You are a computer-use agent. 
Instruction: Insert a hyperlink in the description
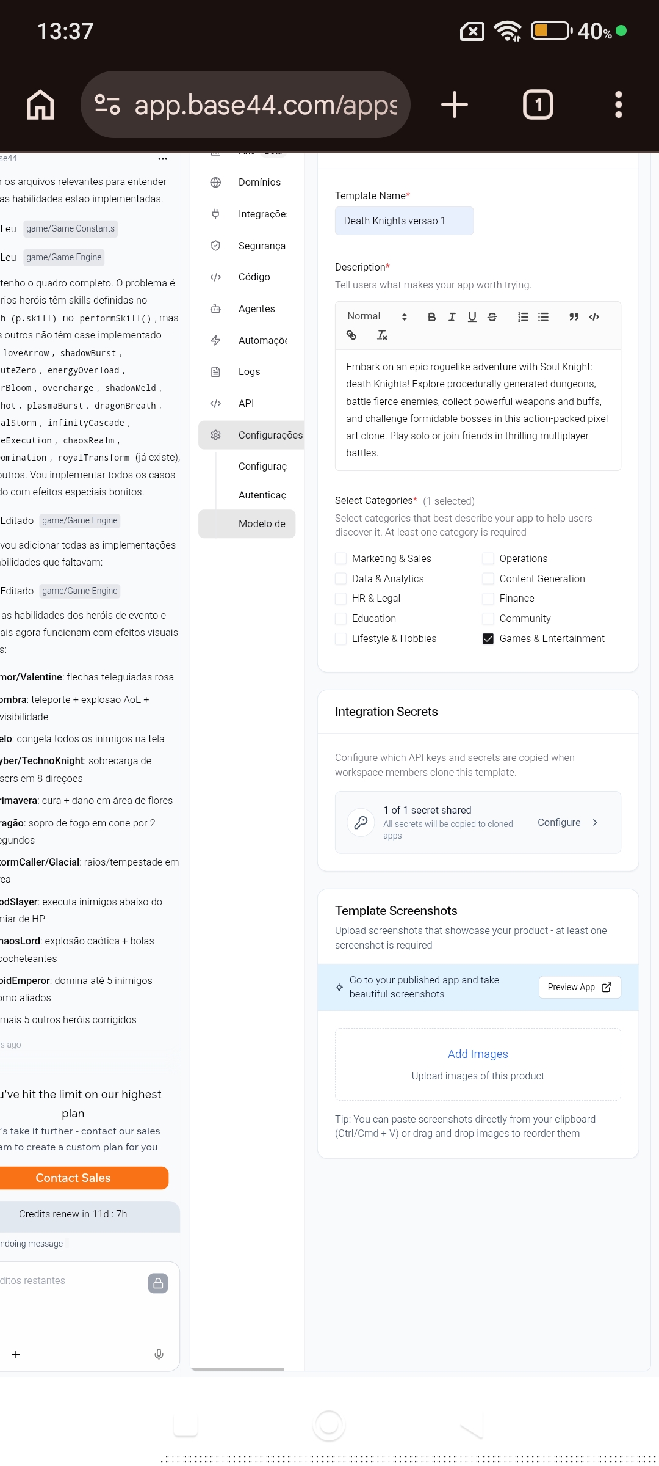click(x=351, y=335)
